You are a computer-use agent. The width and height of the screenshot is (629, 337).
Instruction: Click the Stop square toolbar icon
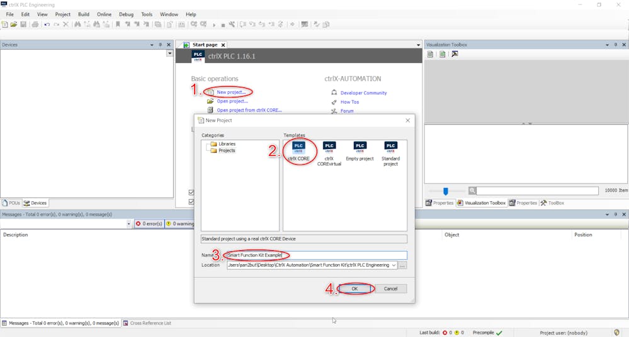[223, 25]
